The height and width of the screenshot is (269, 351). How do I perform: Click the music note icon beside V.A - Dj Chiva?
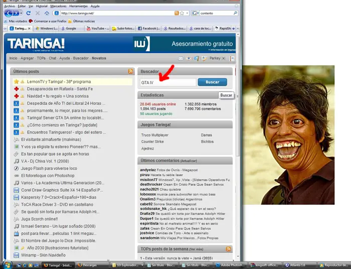point(17,161)
